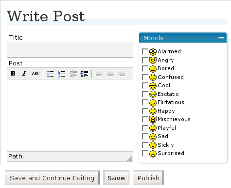Align text left
This screenshot has height=188, width=231.
click(99, 74)
